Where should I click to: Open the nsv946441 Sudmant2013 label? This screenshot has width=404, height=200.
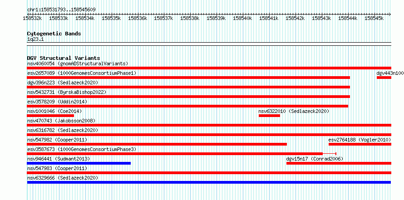(x=59, y=159)
